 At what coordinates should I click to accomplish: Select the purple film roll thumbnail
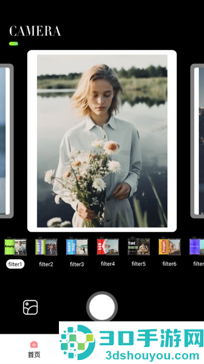coord(197,246)
